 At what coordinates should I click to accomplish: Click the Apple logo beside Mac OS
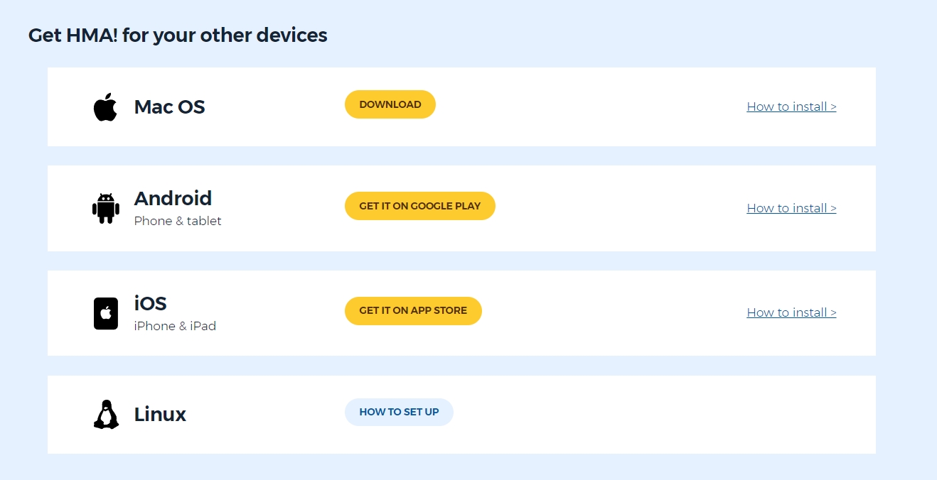tap(105, 107)
